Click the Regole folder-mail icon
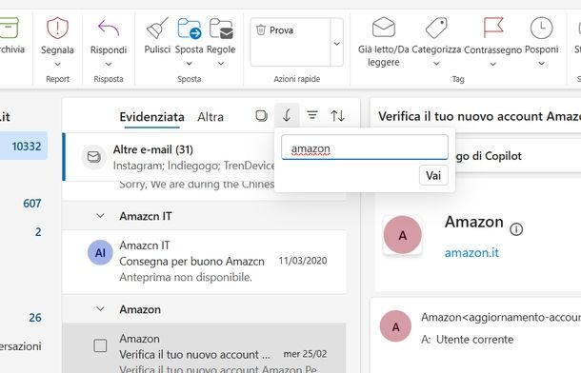The height and width of the screenshot is (373, 581). pos(221,29)
